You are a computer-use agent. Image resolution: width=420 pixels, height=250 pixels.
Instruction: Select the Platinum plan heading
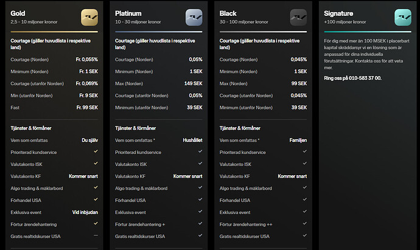click(x=129, y=13)
